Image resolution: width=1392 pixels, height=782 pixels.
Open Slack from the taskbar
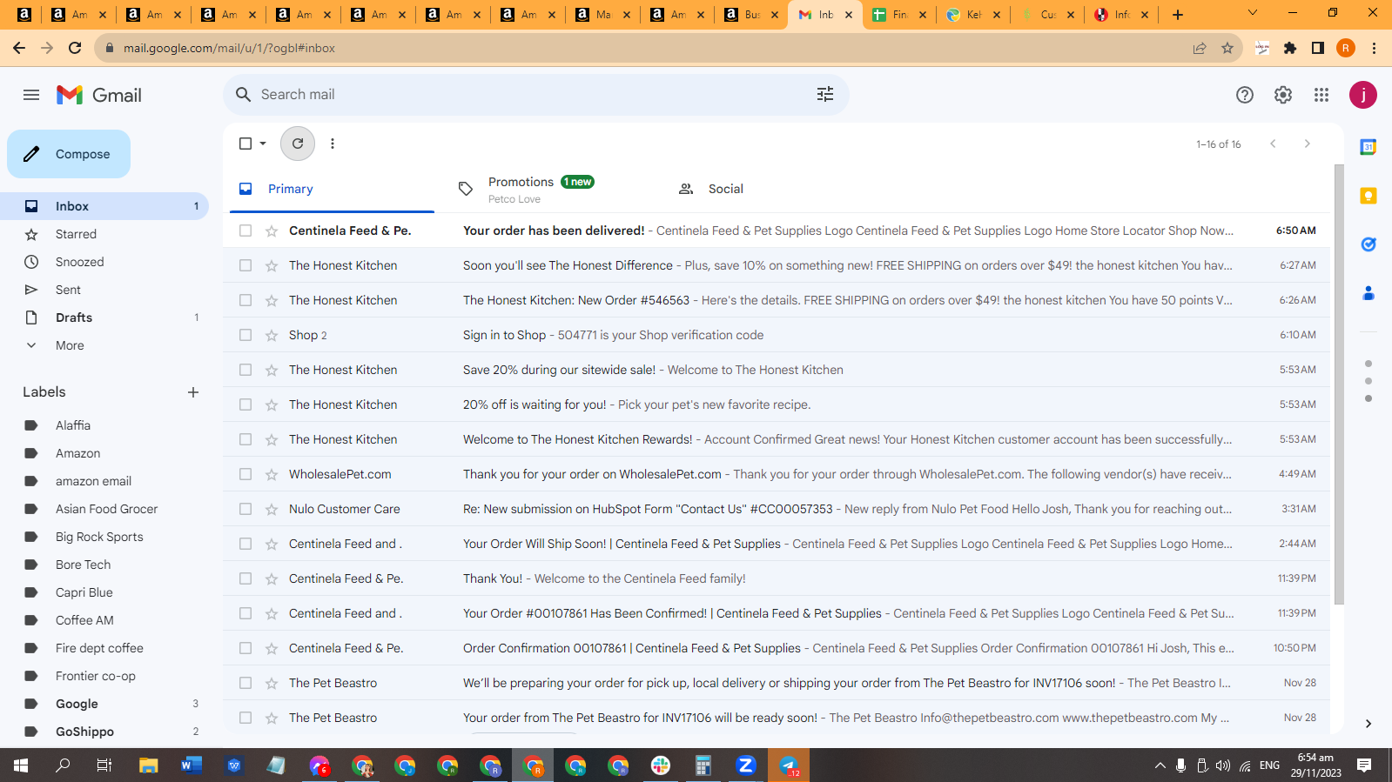(x=661, y=765)
